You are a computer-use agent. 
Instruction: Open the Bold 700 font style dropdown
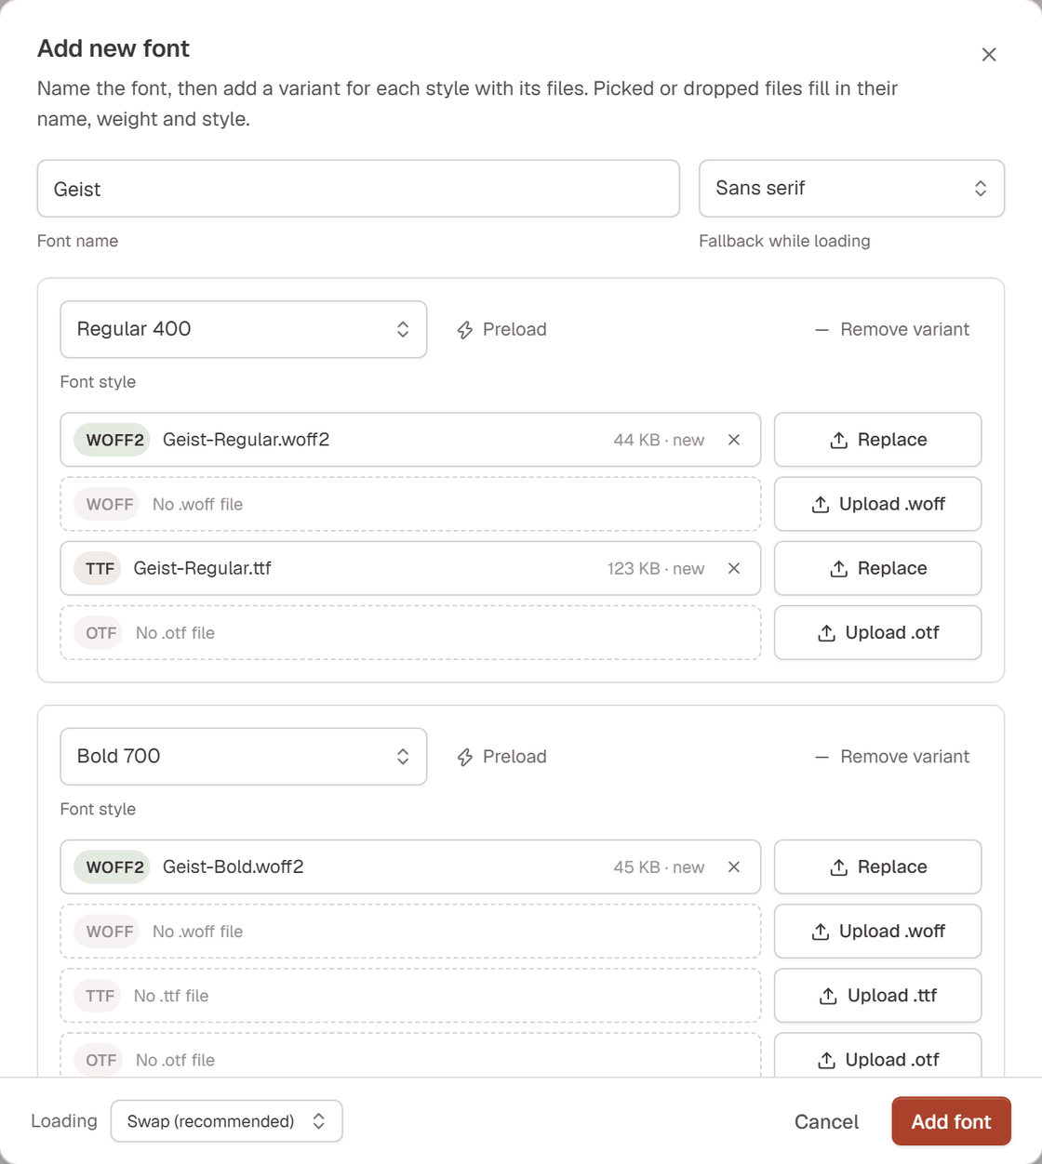[244, 757]
